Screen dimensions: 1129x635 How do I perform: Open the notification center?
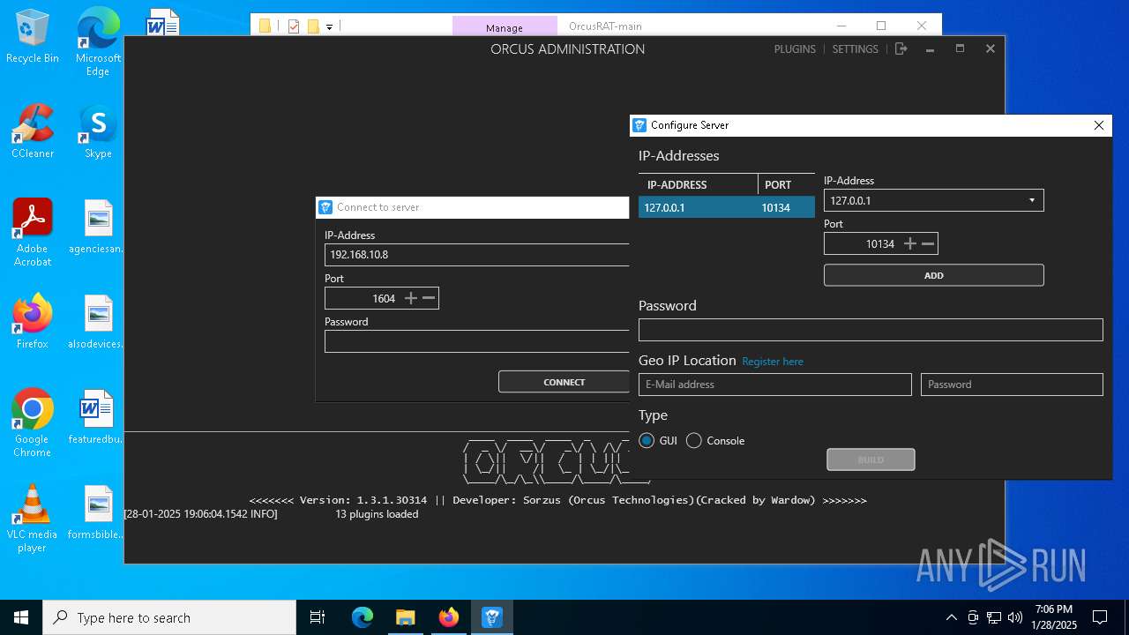[x=1100, y=617]
